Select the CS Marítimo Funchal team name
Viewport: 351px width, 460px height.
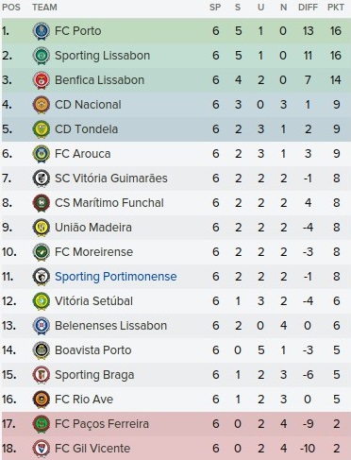point(109,203)
